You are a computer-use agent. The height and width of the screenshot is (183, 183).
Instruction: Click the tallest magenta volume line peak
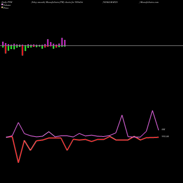click(153, 111)
